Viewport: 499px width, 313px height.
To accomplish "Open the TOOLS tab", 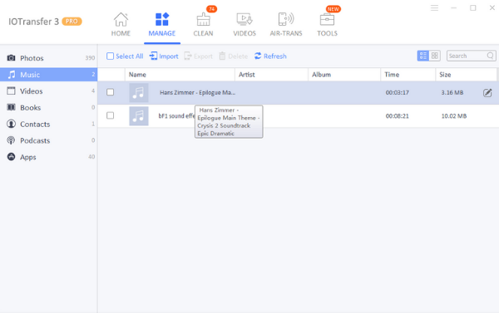I will pyautogui.click(x=327, y=24).
